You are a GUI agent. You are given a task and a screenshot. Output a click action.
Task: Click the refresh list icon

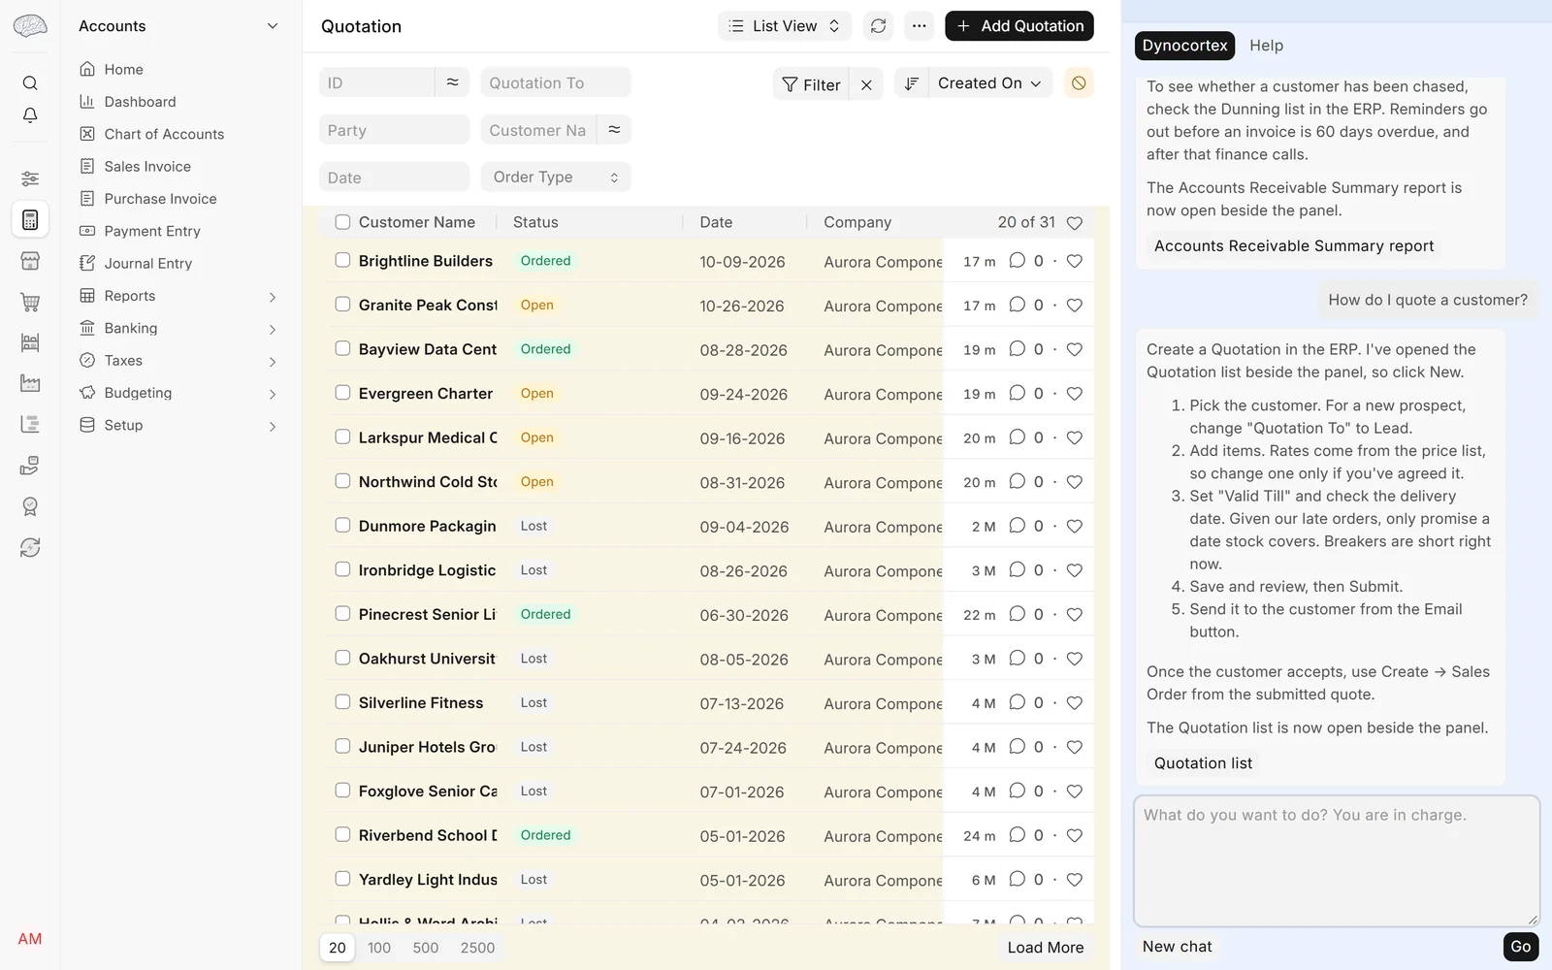(x=878, y=26)
